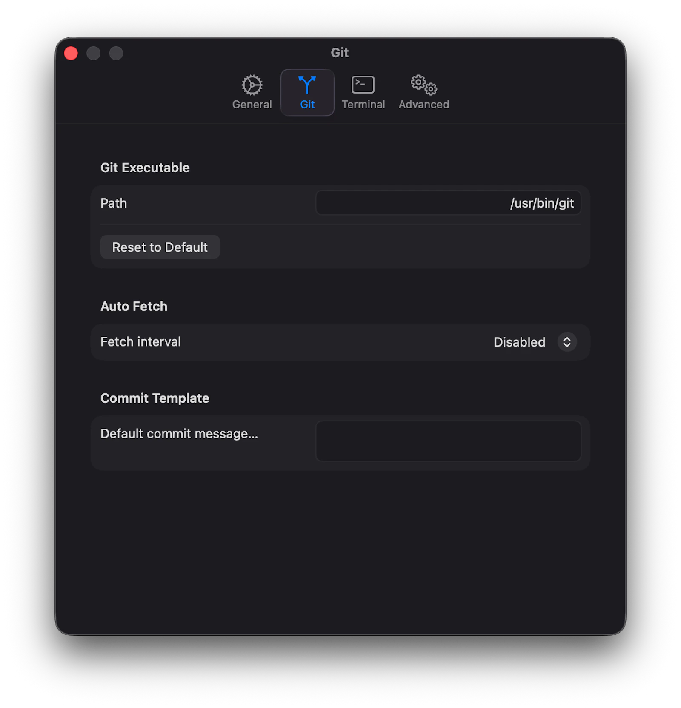Viewport: 681px width, 708px height.
Task: Click the /usr/bin/git path value
Action: pos(542,203)
